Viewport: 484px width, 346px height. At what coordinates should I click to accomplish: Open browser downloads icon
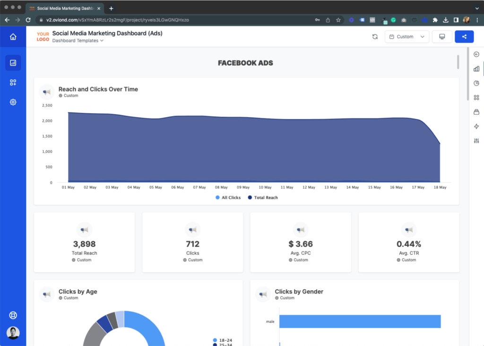(x=445, y=20)
